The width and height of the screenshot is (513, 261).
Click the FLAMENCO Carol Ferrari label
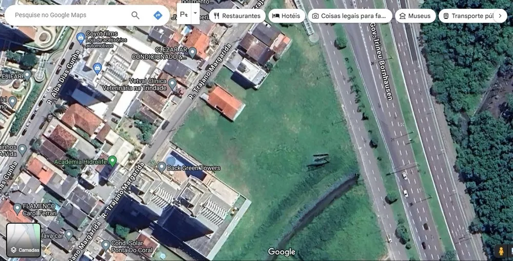point(40,209)
